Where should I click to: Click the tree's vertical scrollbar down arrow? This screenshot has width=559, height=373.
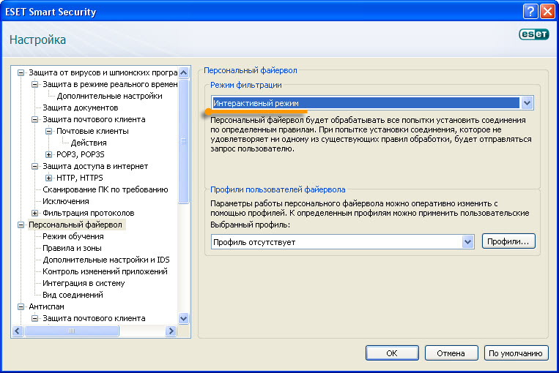pyautogui.click(x=184, y=319)
